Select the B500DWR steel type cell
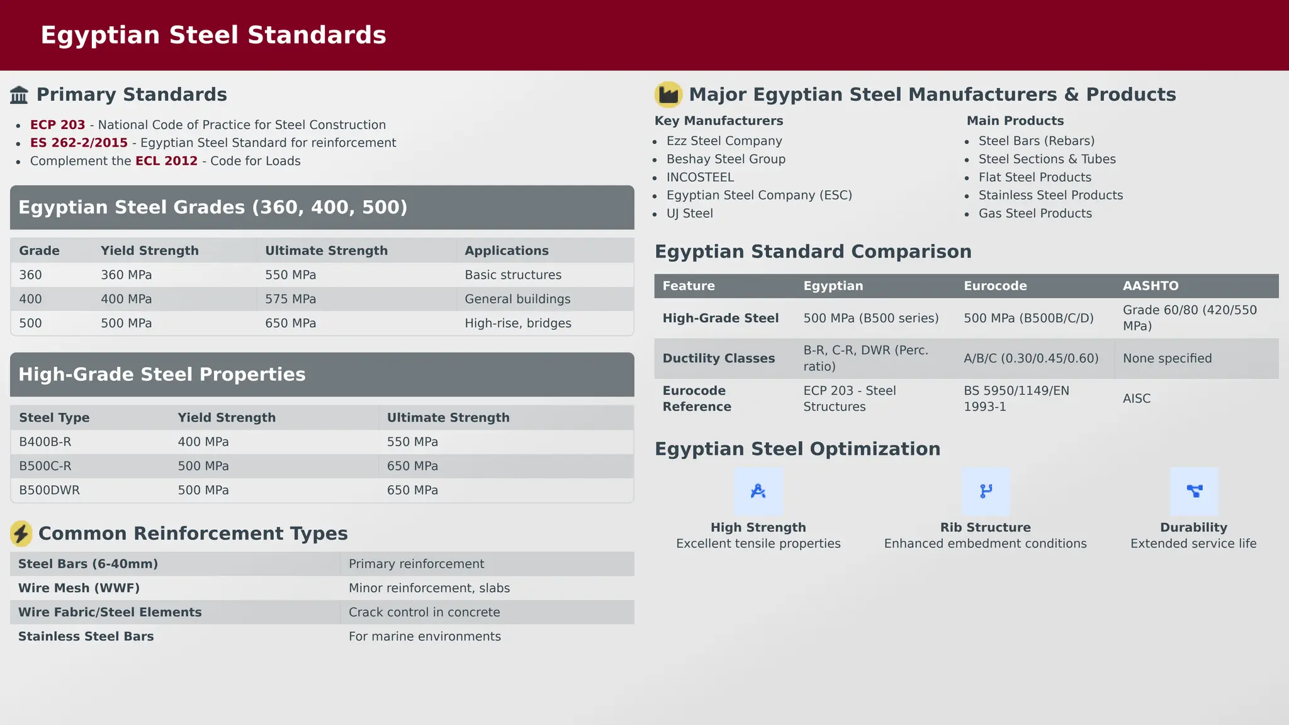 click(x=50, y=490)
